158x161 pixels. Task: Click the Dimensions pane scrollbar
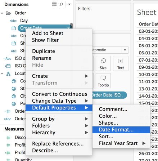pyautogui.click(x=72, y=26)
